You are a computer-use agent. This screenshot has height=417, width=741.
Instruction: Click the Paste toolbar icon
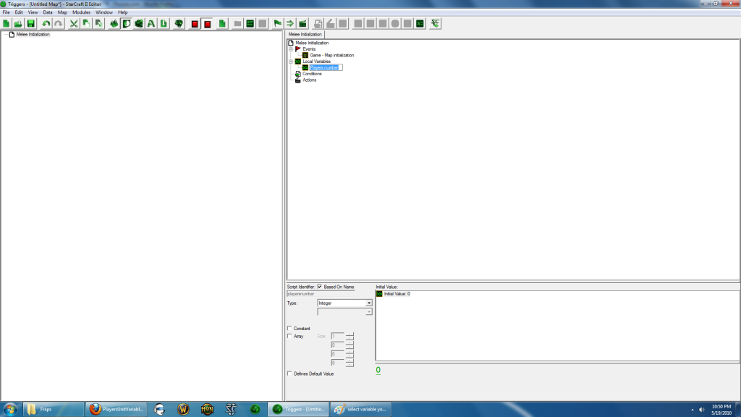(x=98, y=24)
